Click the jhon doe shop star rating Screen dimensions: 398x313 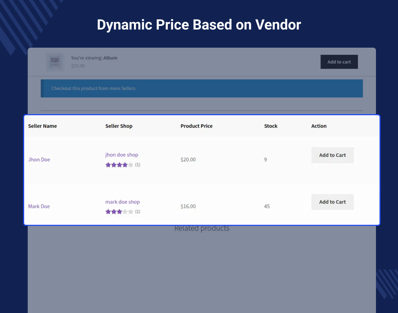coord(119,165)
